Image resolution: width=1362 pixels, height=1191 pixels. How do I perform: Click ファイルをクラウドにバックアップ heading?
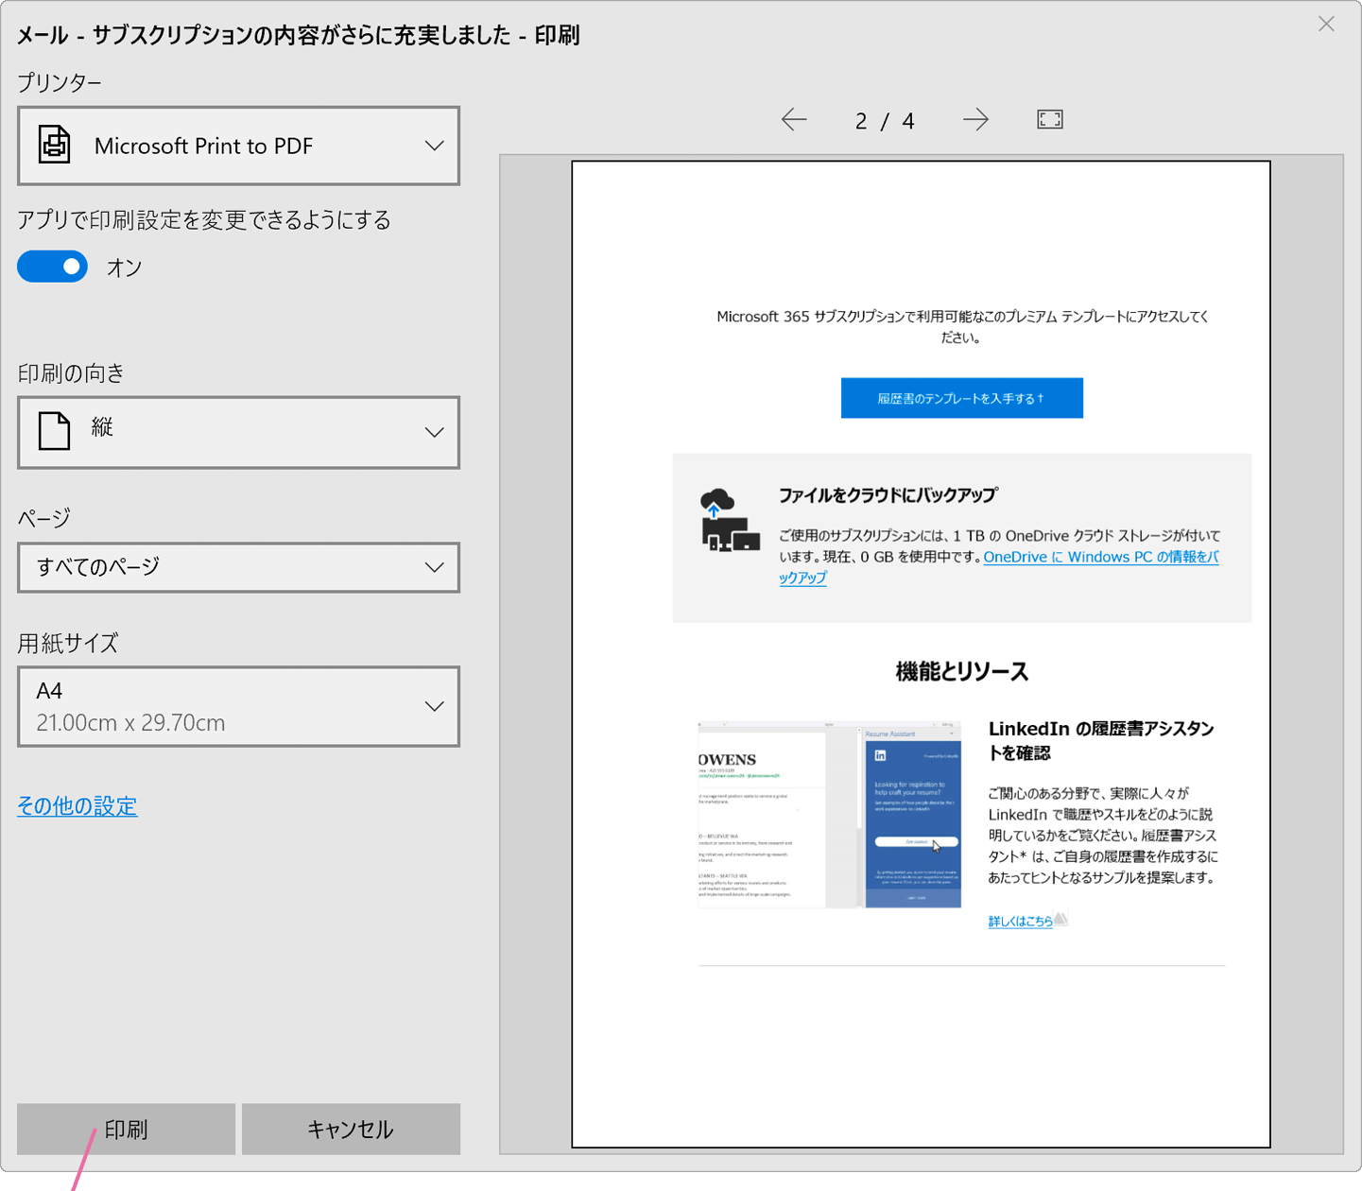[888, 494]
